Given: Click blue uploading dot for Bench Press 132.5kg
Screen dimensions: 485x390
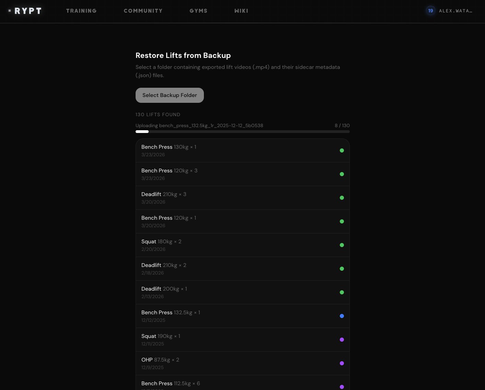Looking at the screenshot, I should point(342,316).
